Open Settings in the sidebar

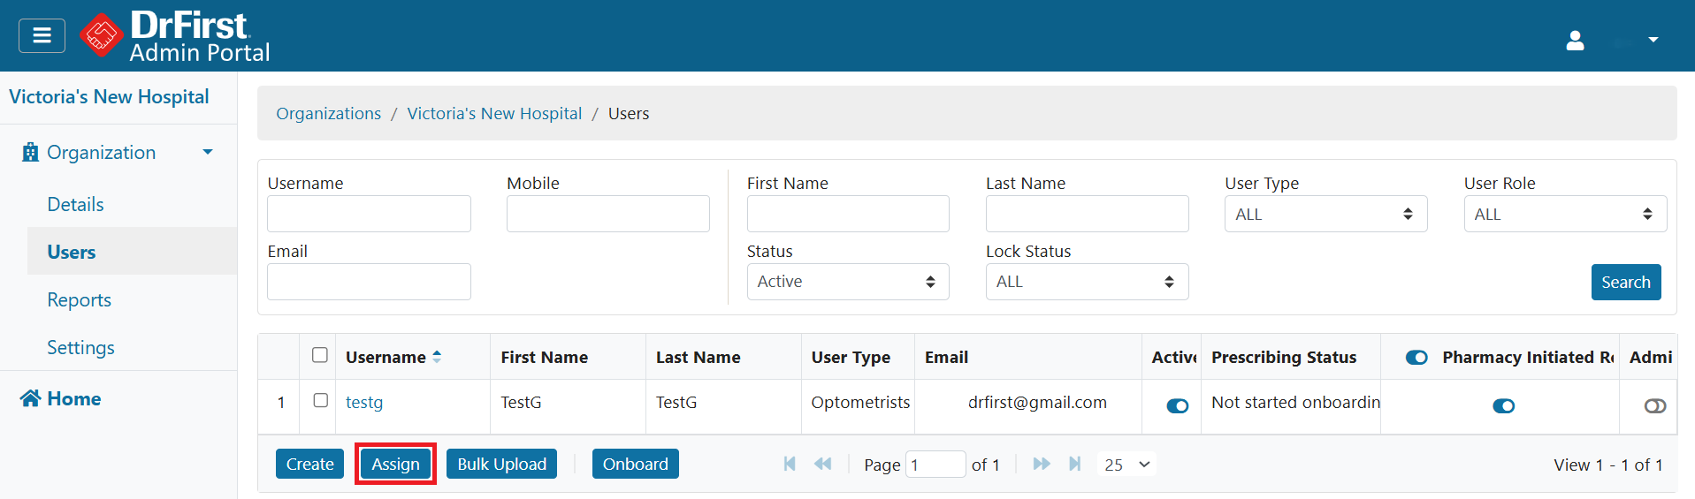coord(81,348)
